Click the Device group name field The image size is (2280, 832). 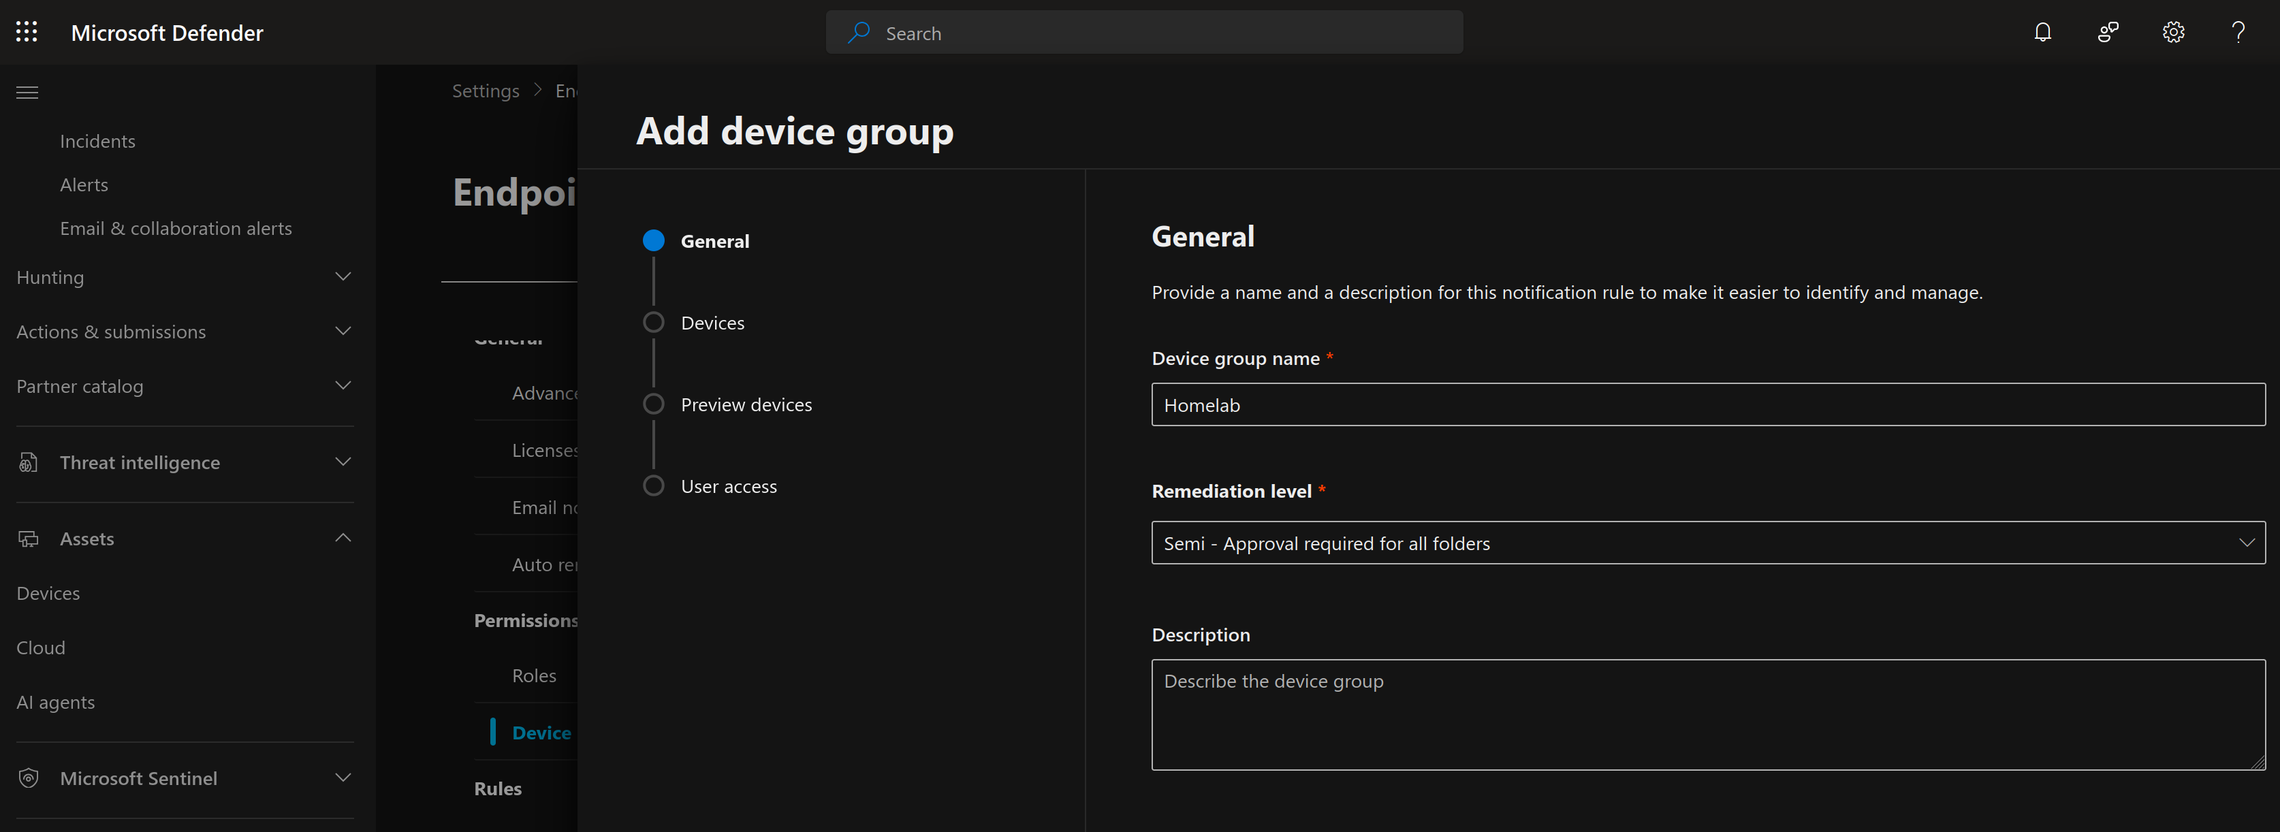(x=1707, y=404)
